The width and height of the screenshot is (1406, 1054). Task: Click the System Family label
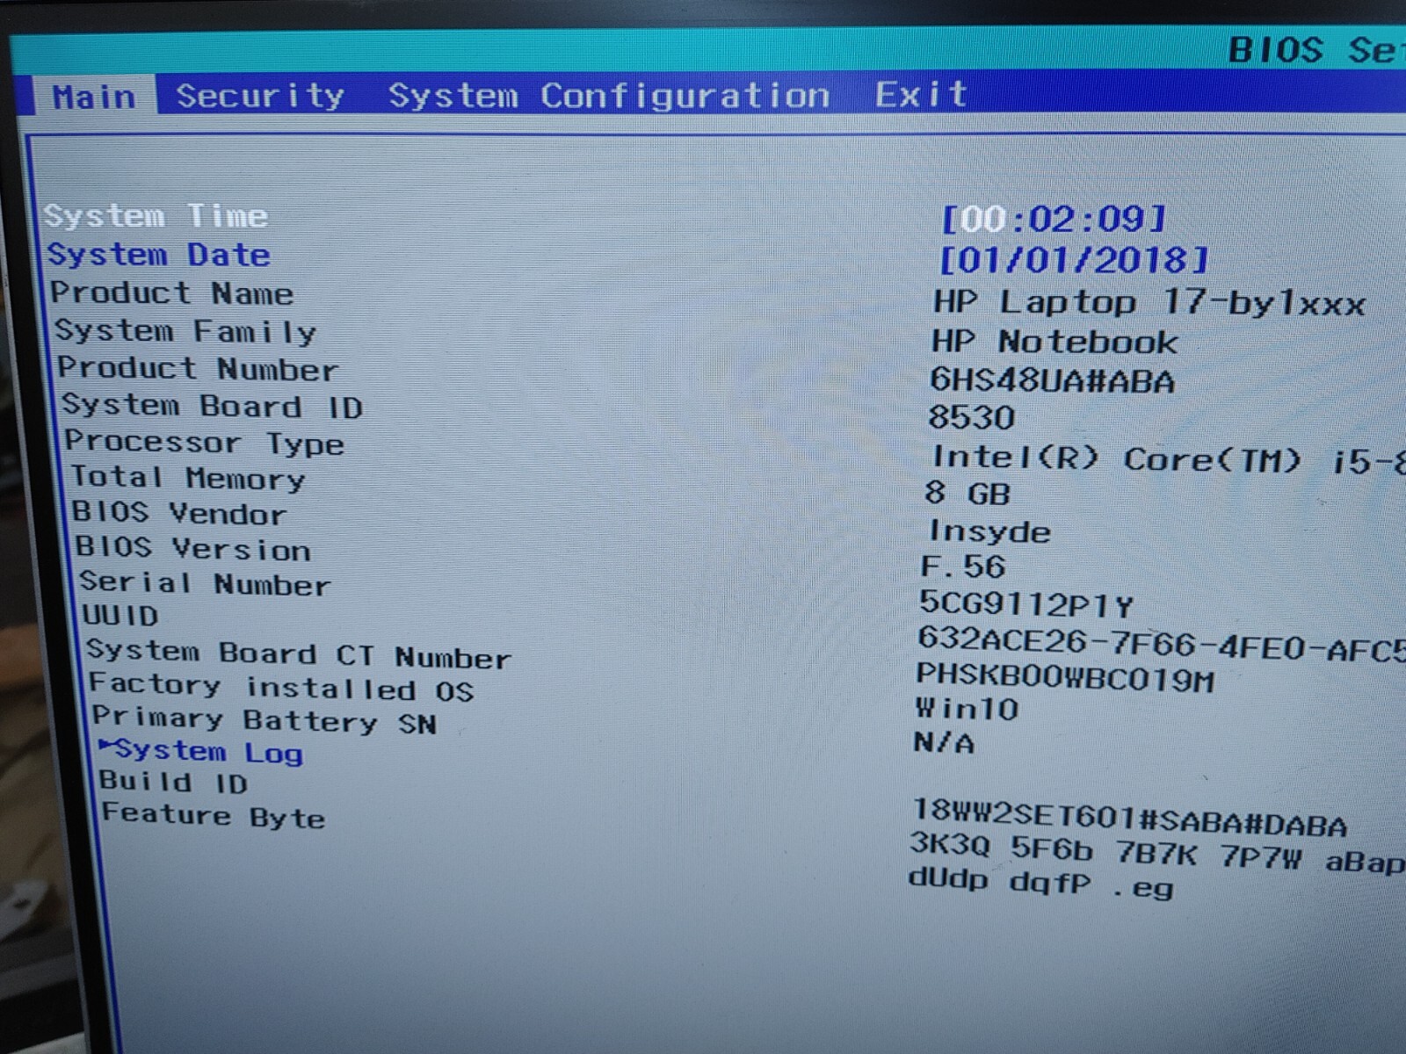pyautogui.click(x=185, y=331)
